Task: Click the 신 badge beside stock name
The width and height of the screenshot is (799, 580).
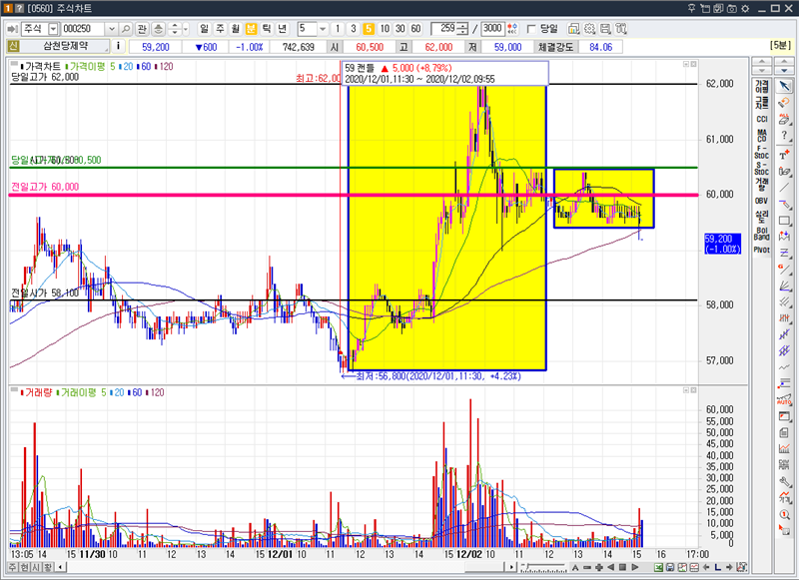Action: point(13,46)
